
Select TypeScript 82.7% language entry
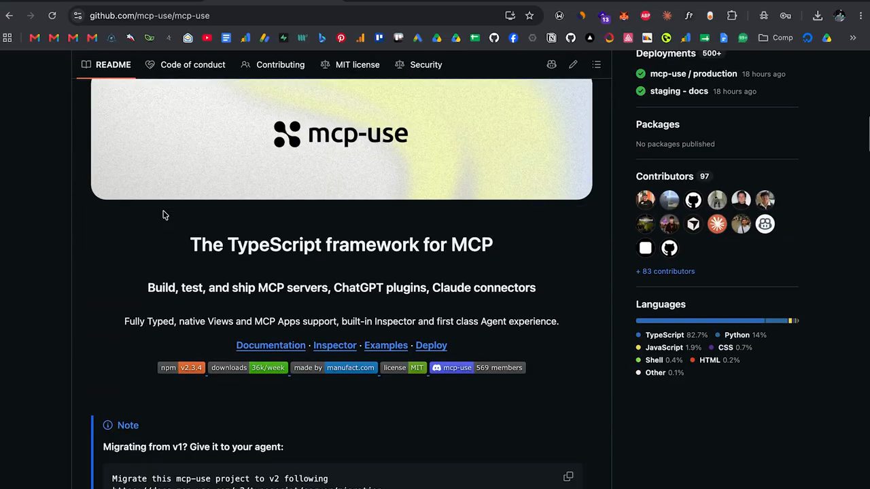pos(672,335)
